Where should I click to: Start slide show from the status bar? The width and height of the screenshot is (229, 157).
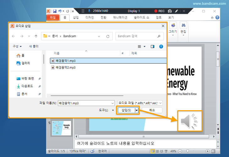166,151
